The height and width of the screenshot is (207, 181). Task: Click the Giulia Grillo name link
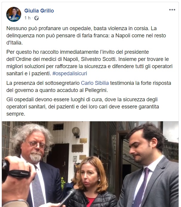tap(39, 11)
